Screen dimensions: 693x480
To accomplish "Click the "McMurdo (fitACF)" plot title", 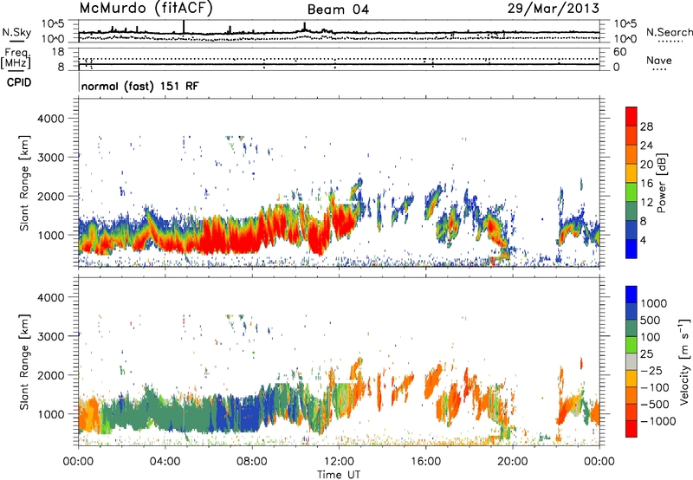I will click(146, 9).
